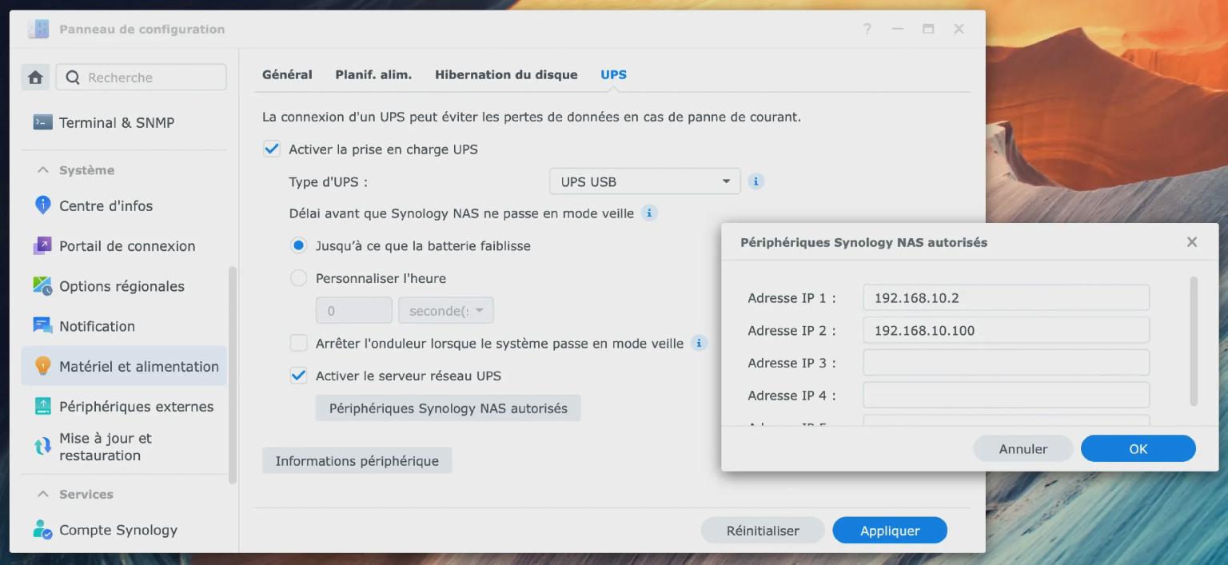Open Centre d'infos from sidebar
This screenshot has width=1228, height=565.
click(106, 205)
